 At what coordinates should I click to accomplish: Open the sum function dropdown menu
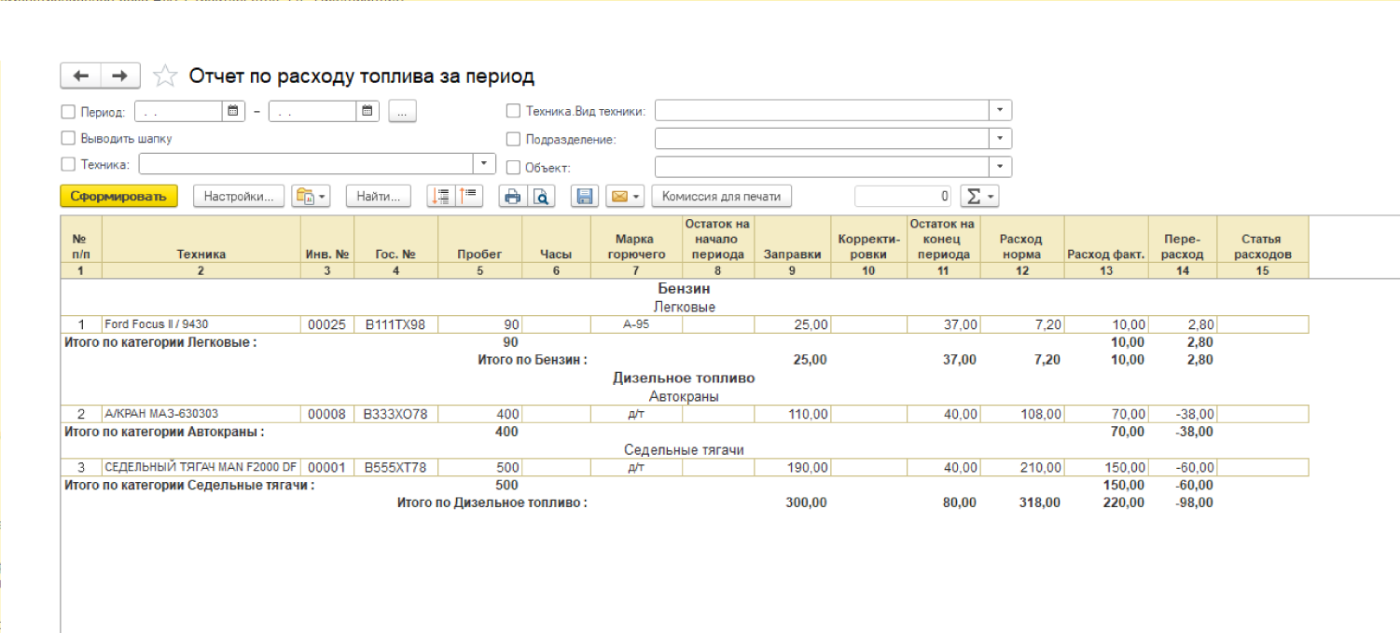tap(979, 197)
